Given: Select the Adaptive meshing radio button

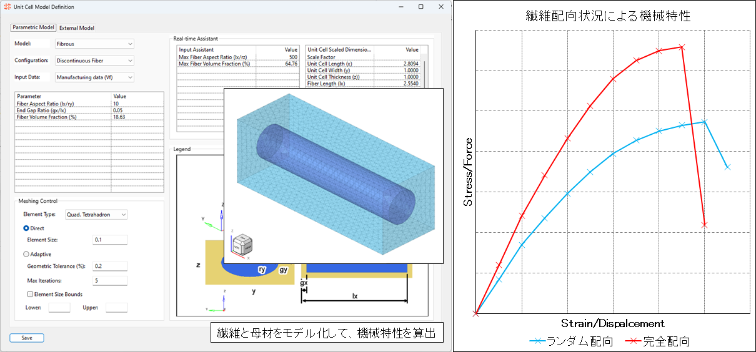Looking at the screenshot, I should [x=26, y=254].
